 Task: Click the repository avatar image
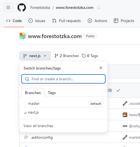tap(23, 36)
